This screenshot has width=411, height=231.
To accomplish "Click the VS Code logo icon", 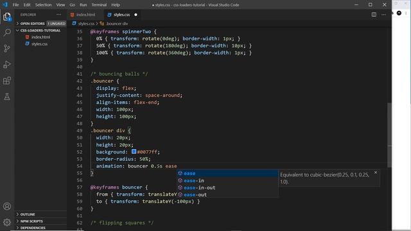I will (5, 4).
